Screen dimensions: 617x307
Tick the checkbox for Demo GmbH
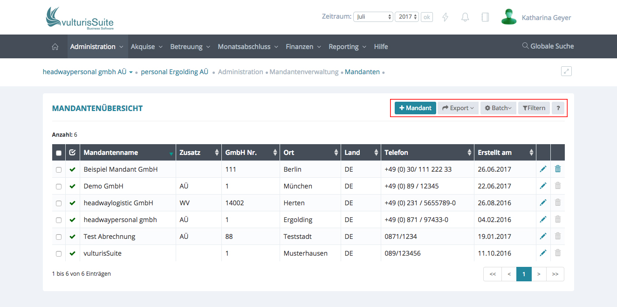(59, 187)
